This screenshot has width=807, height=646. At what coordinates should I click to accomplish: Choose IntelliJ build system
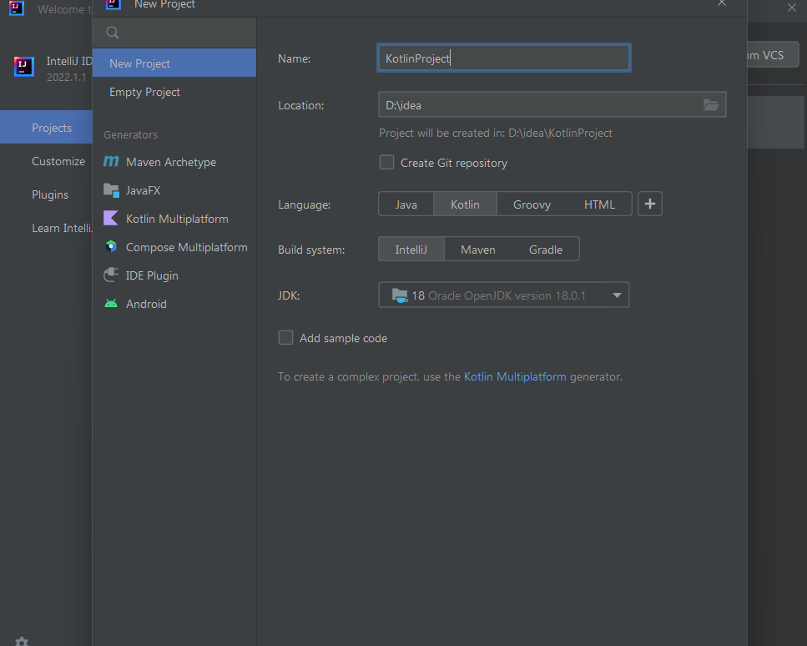coord(411,249)
